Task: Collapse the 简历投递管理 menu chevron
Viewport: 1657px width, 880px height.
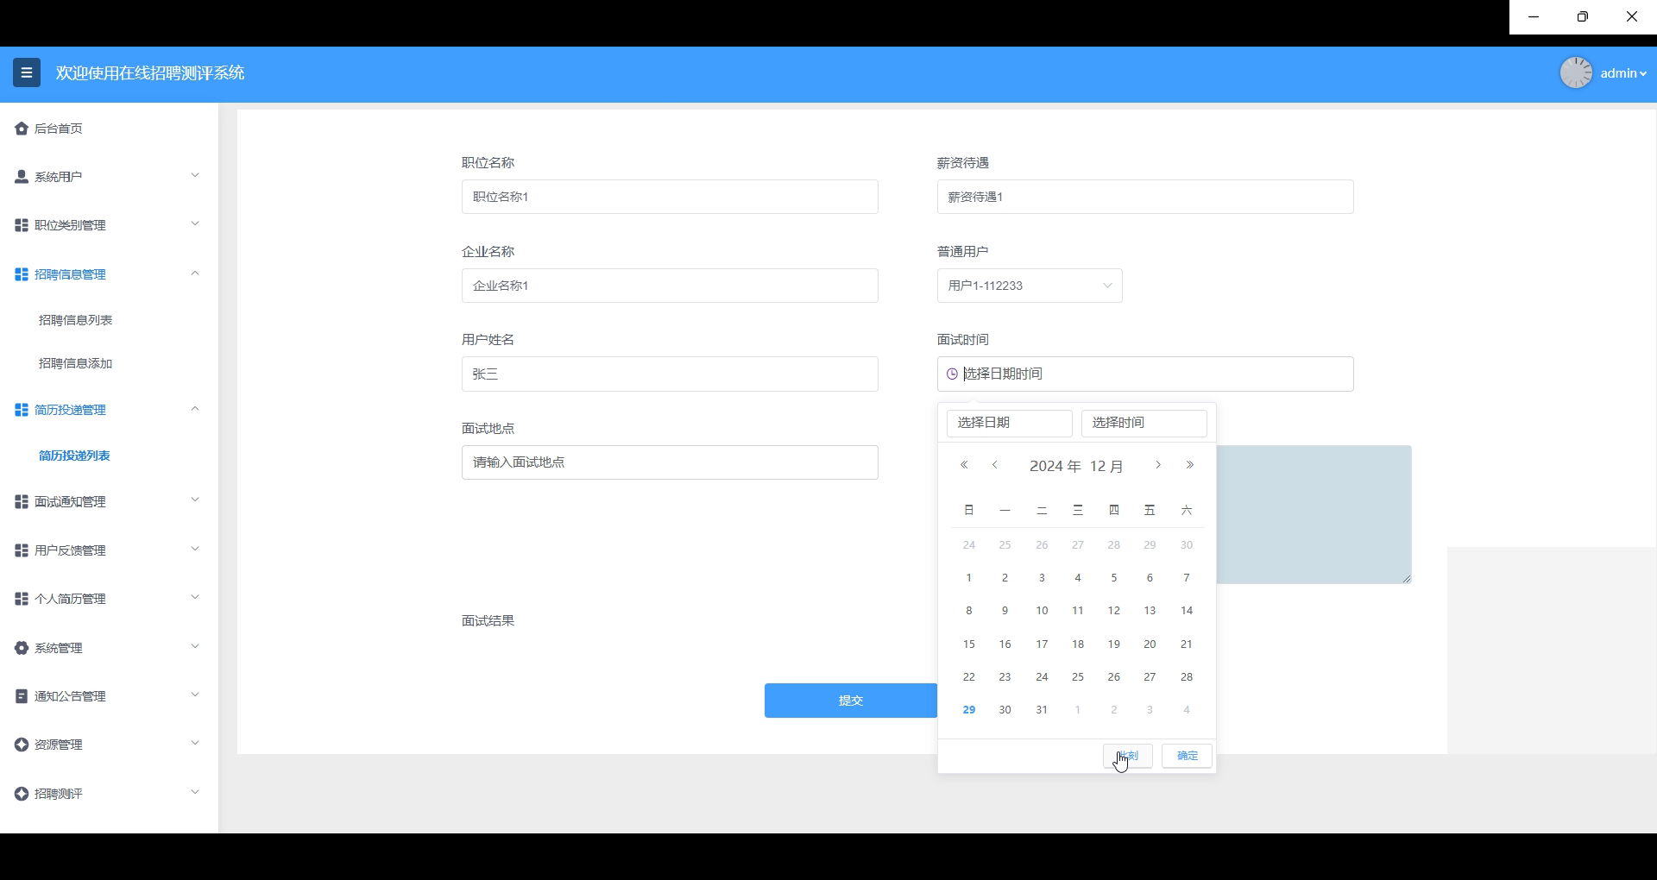Action: (x=195, y=408)
